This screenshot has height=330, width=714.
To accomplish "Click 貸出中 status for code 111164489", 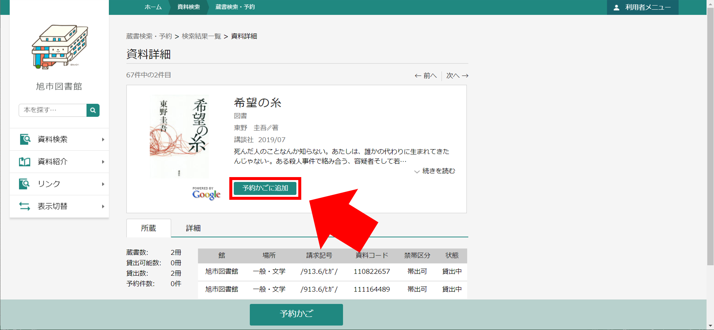I will 452,289.
